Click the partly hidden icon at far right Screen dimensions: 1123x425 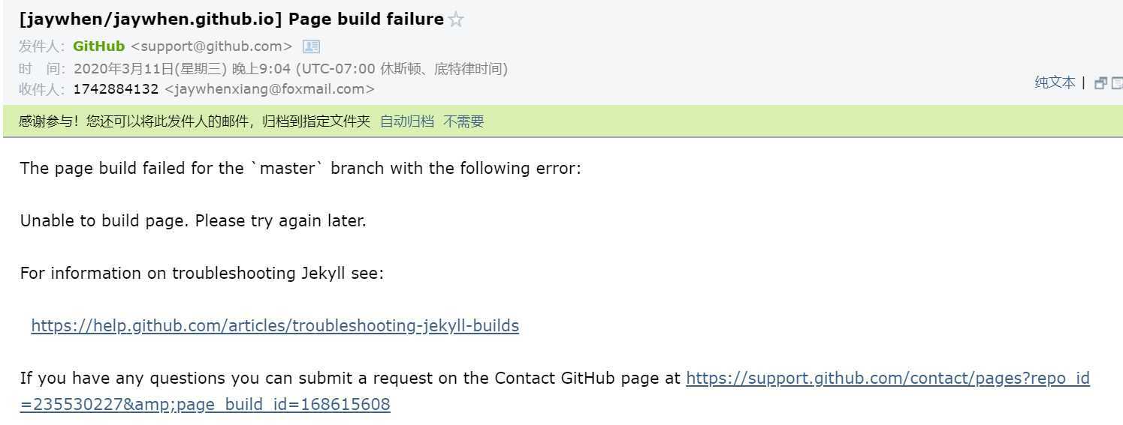tap(1117, 83)
